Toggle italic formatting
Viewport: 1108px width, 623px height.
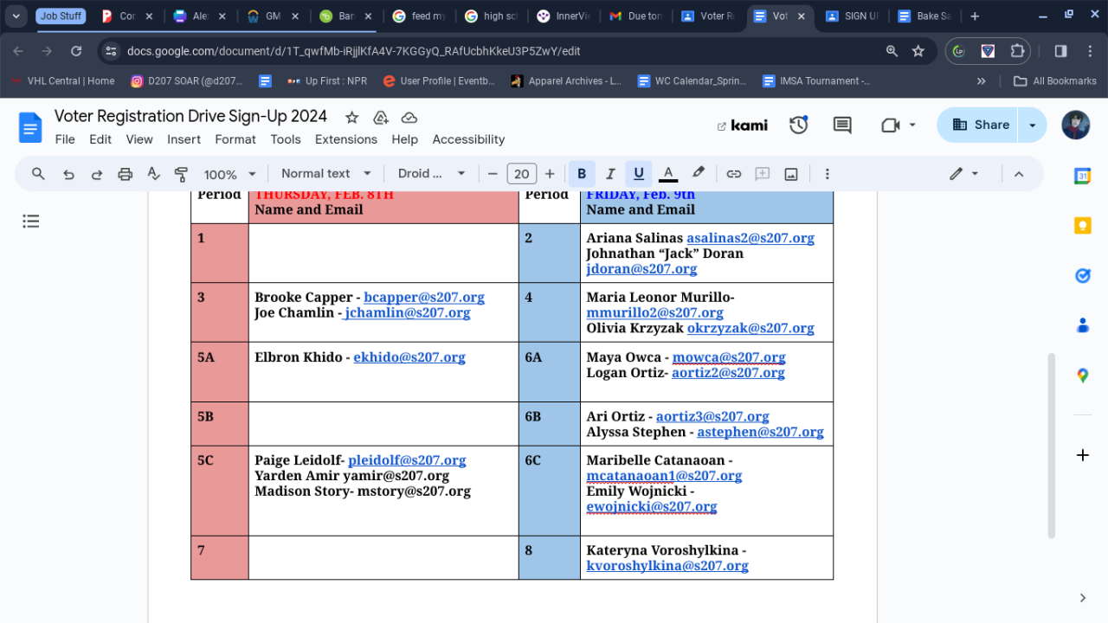[610, 174]
